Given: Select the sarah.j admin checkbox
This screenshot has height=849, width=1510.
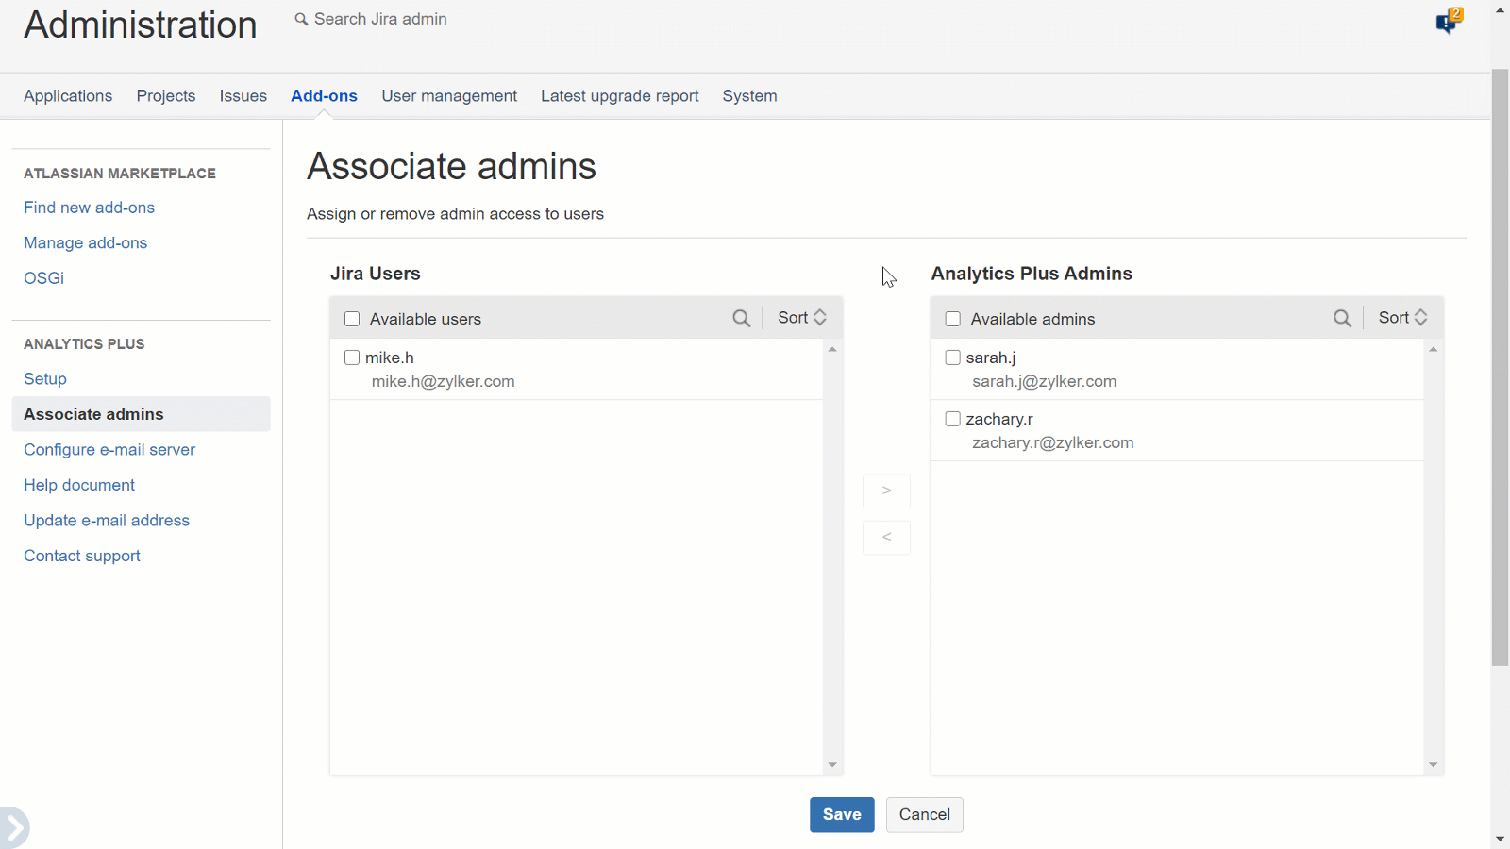Looking at the screenshot, I should tap(953, 358).
